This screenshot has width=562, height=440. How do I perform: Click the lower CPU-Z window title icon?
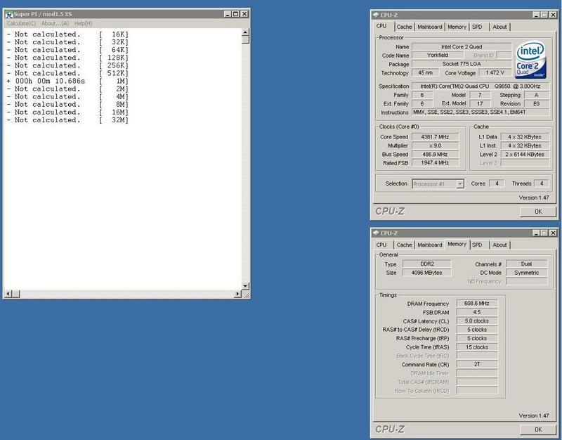point(376,233)
